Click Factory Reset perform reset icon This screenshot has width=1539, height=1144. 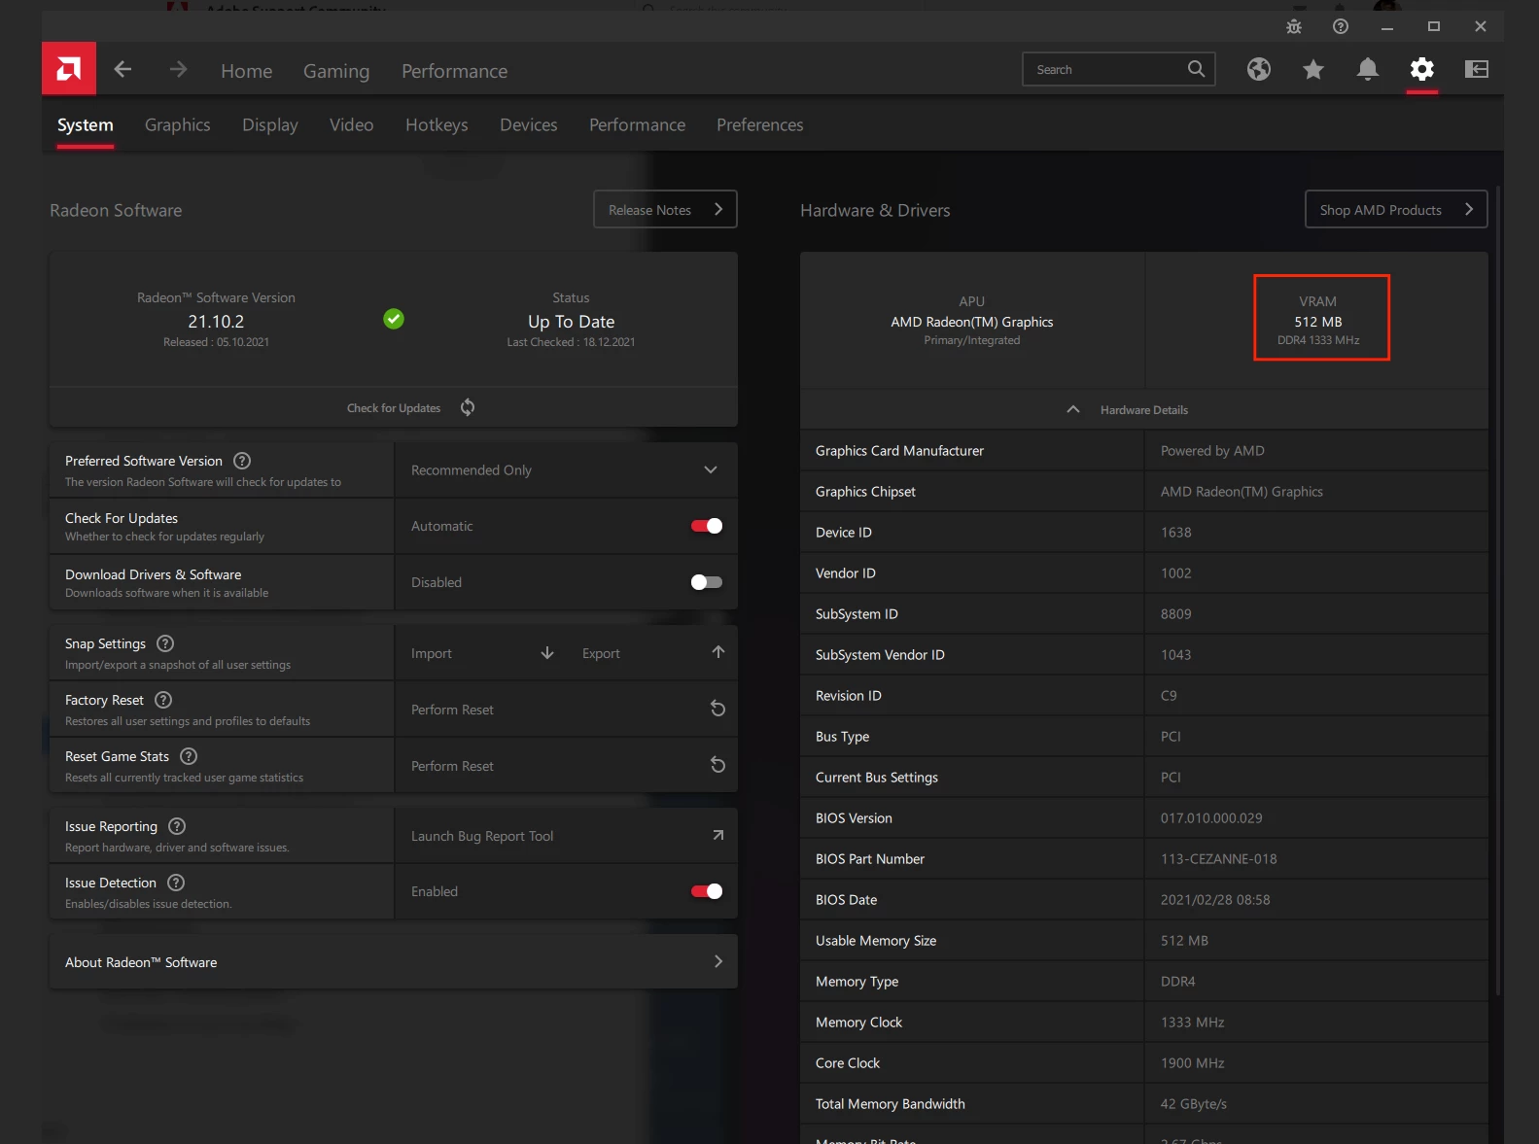tap(718, 709)
